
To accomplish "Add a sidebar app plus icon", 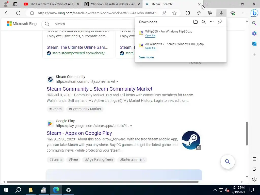I will coord(254,55).
